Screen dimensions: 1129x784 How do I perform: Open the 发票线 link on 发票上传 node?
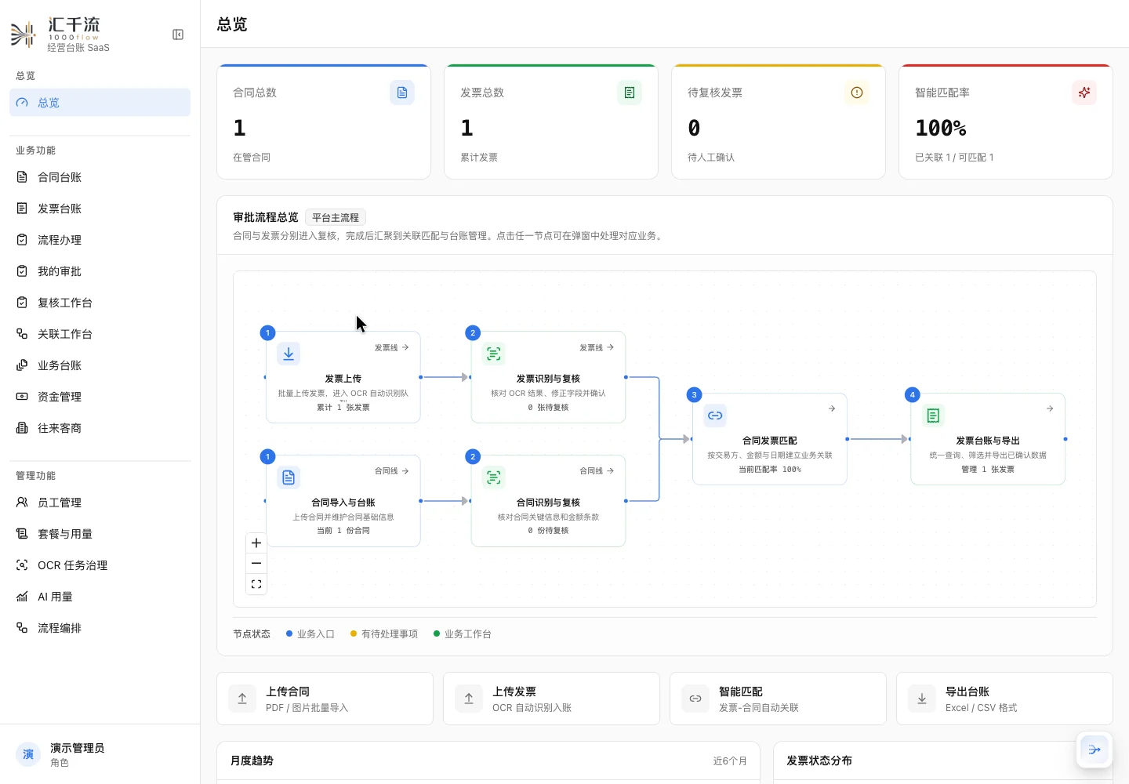tap(391, 347)
